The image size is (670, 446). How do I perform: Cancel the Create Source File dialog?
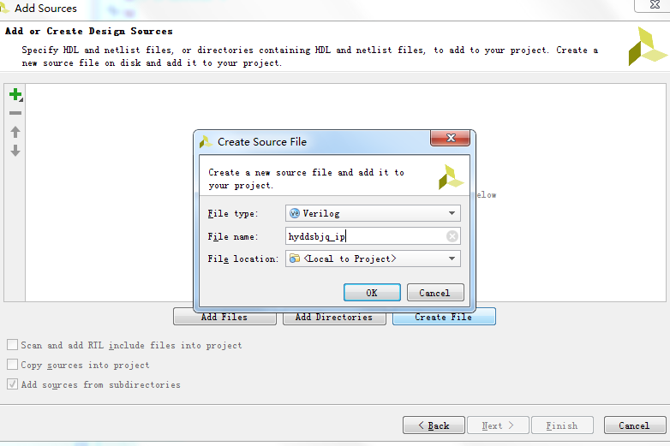[434, 293]
